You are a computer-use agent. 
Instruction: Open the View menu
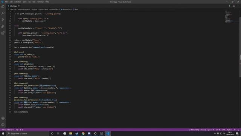pos(25,2)
